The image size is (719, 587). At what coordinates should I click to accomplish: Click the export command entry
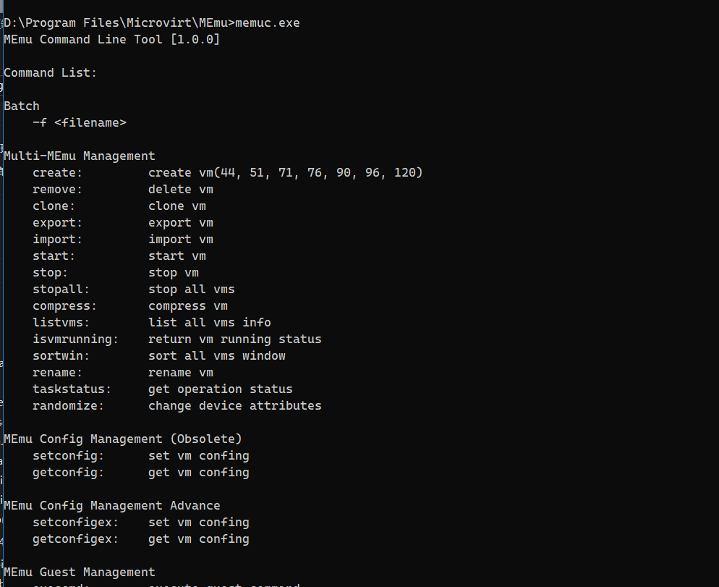(58, 222)
